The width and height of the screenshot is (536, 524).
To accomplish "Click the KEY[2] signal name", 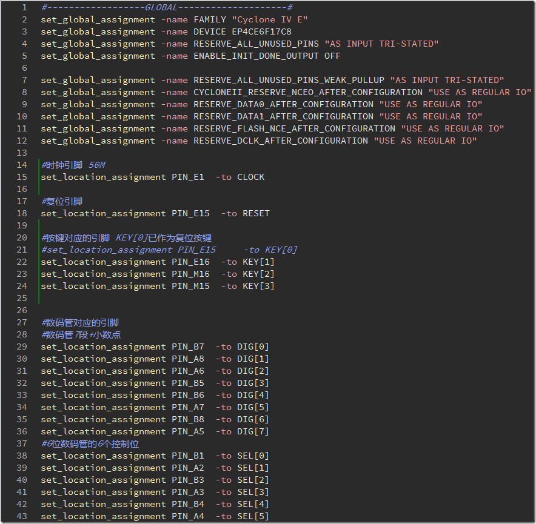I will (x=258, y=274).
